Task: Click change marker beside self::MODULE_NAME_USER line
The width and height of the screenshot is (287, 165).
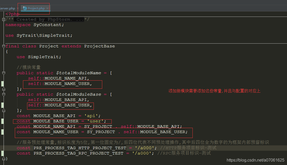Action: click(2, 84)
